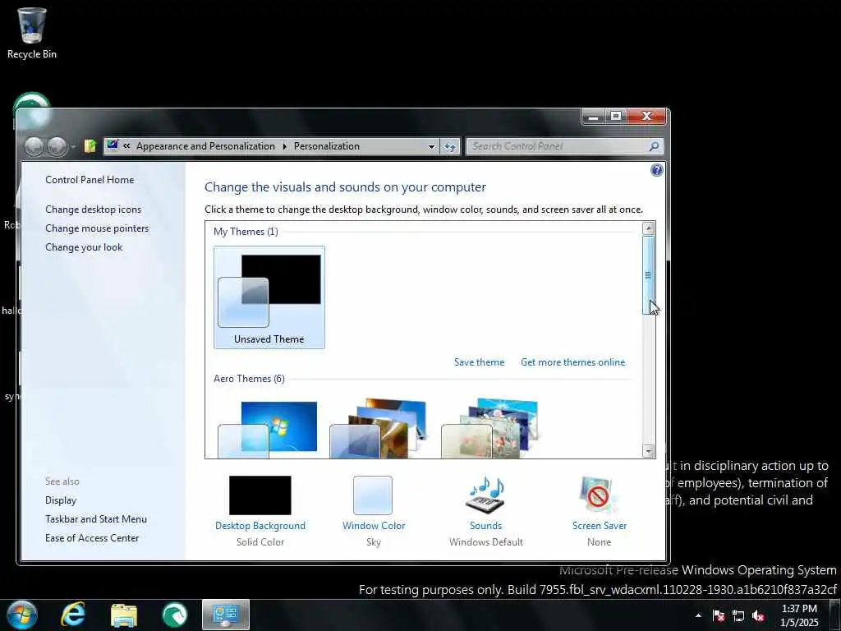Click the Control Panel icon in the address bar
Viewport: 841px width, 631px height.
pos(112,145)
